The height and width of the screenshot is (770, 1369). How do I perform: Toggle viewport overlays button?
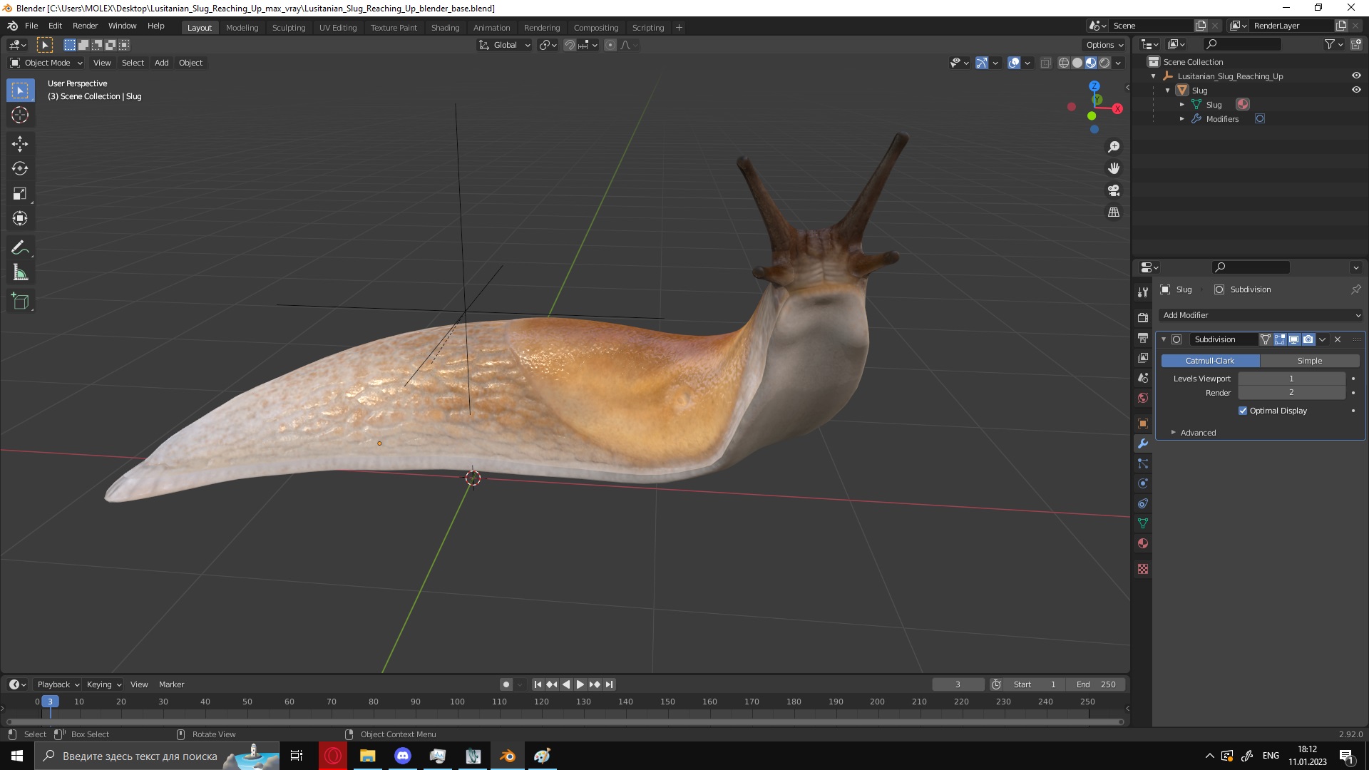click(1014, 63)
